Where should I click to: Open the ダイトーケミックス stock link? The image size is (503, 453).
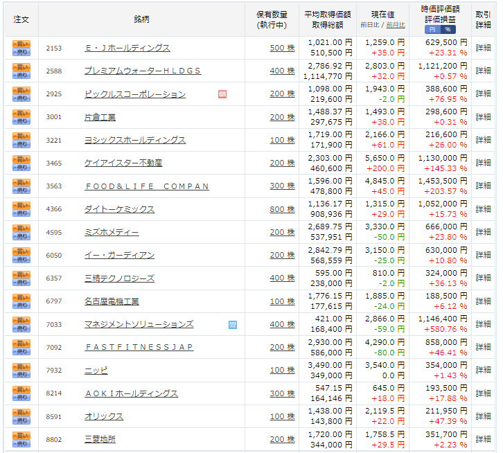pos(120,209)
